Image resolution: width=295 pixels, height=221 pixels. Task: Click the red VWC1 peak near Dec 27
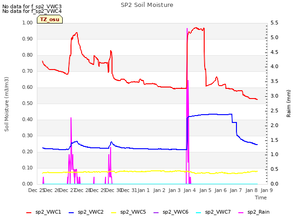[x=76, y=33]
